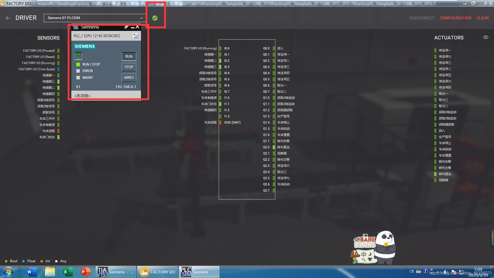Toggle MAINT indicator checkbox on PLC

78,77
